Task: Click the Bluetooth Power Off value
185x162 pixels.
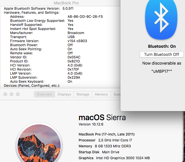Action: click(x=70, y=45)
